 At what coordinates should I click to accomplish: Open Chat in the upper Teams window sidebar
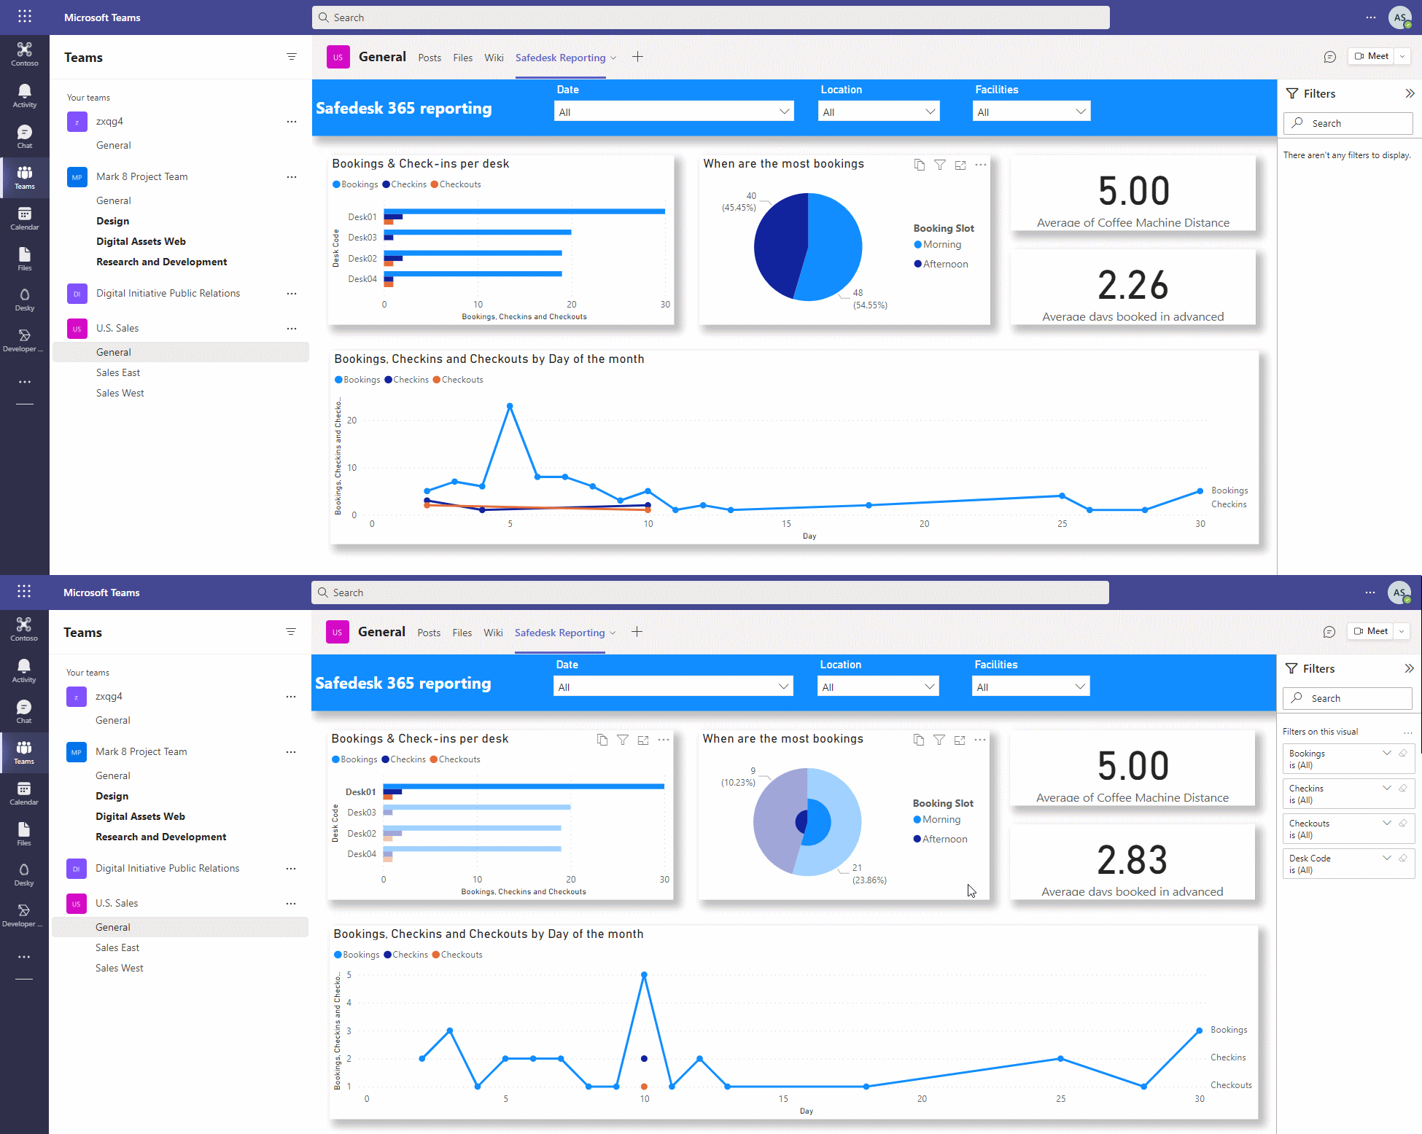coord(25,136)
